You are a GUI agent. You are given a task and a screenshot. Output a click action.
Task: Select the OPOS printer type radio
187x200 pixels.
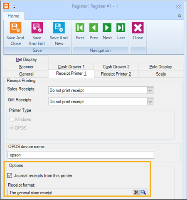coord(12,128)
